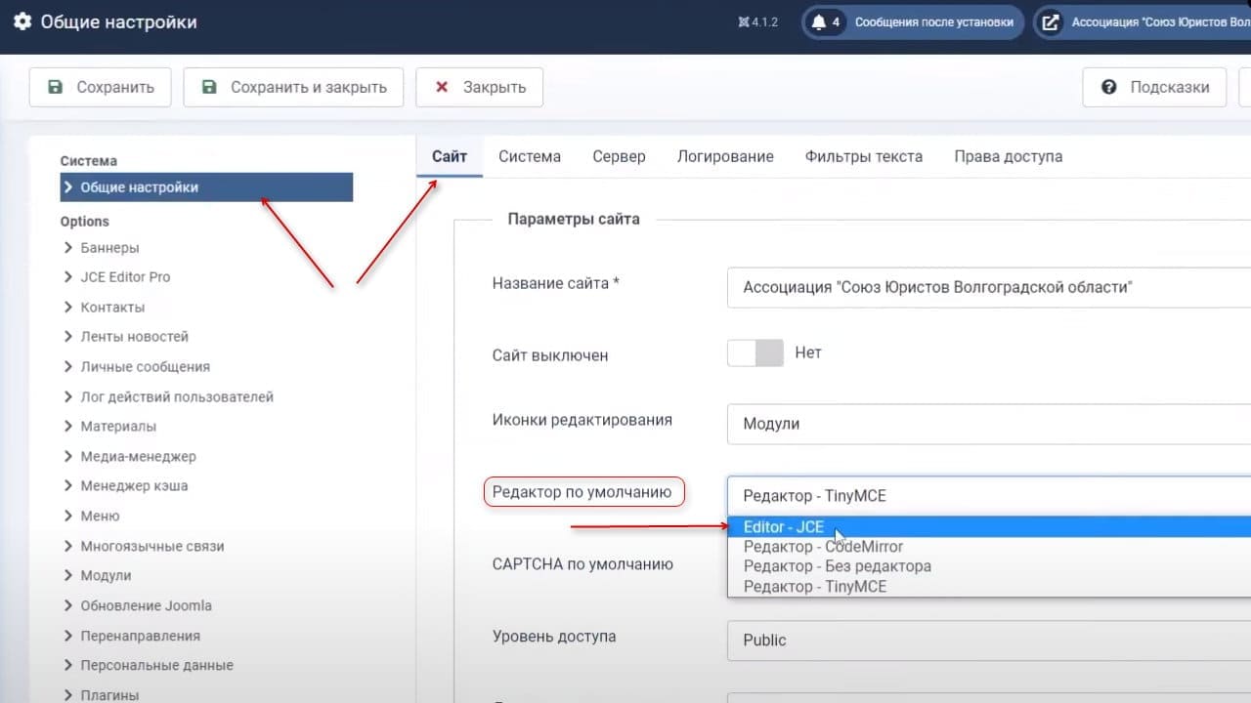Open Контакты options in sidebar
The height and width of the screenshot is (703, 1251).
coord(112,308)
